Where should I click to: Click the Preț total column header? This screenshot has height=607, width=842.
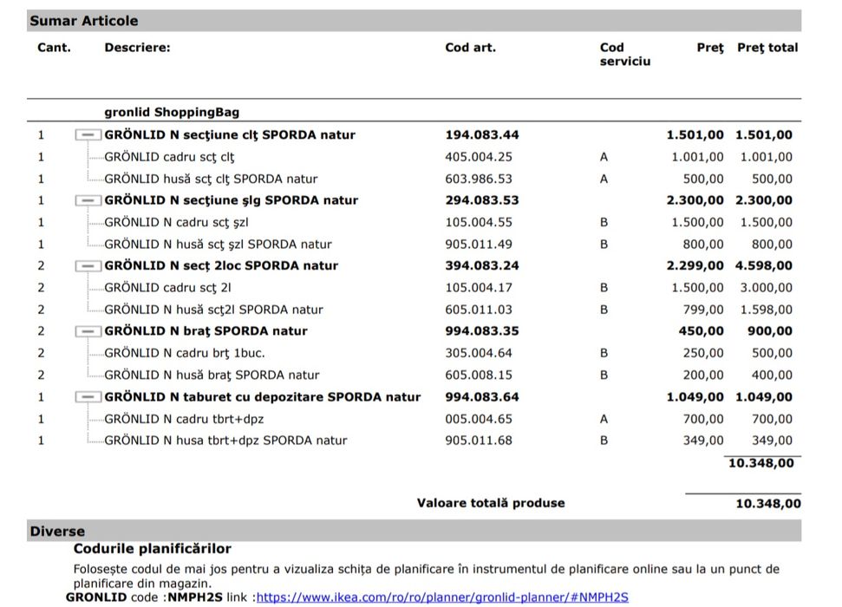(x=767, y=48)
